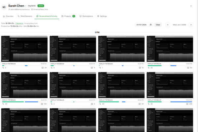Click the keyboard icon on 05:40 PM card
Viewport: 198px width, 132px height.
tap(188, 68)
